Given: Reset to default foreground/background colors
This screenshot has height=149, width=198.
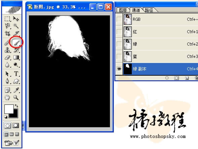Looking at the screenshot, I should click(6, 117).
